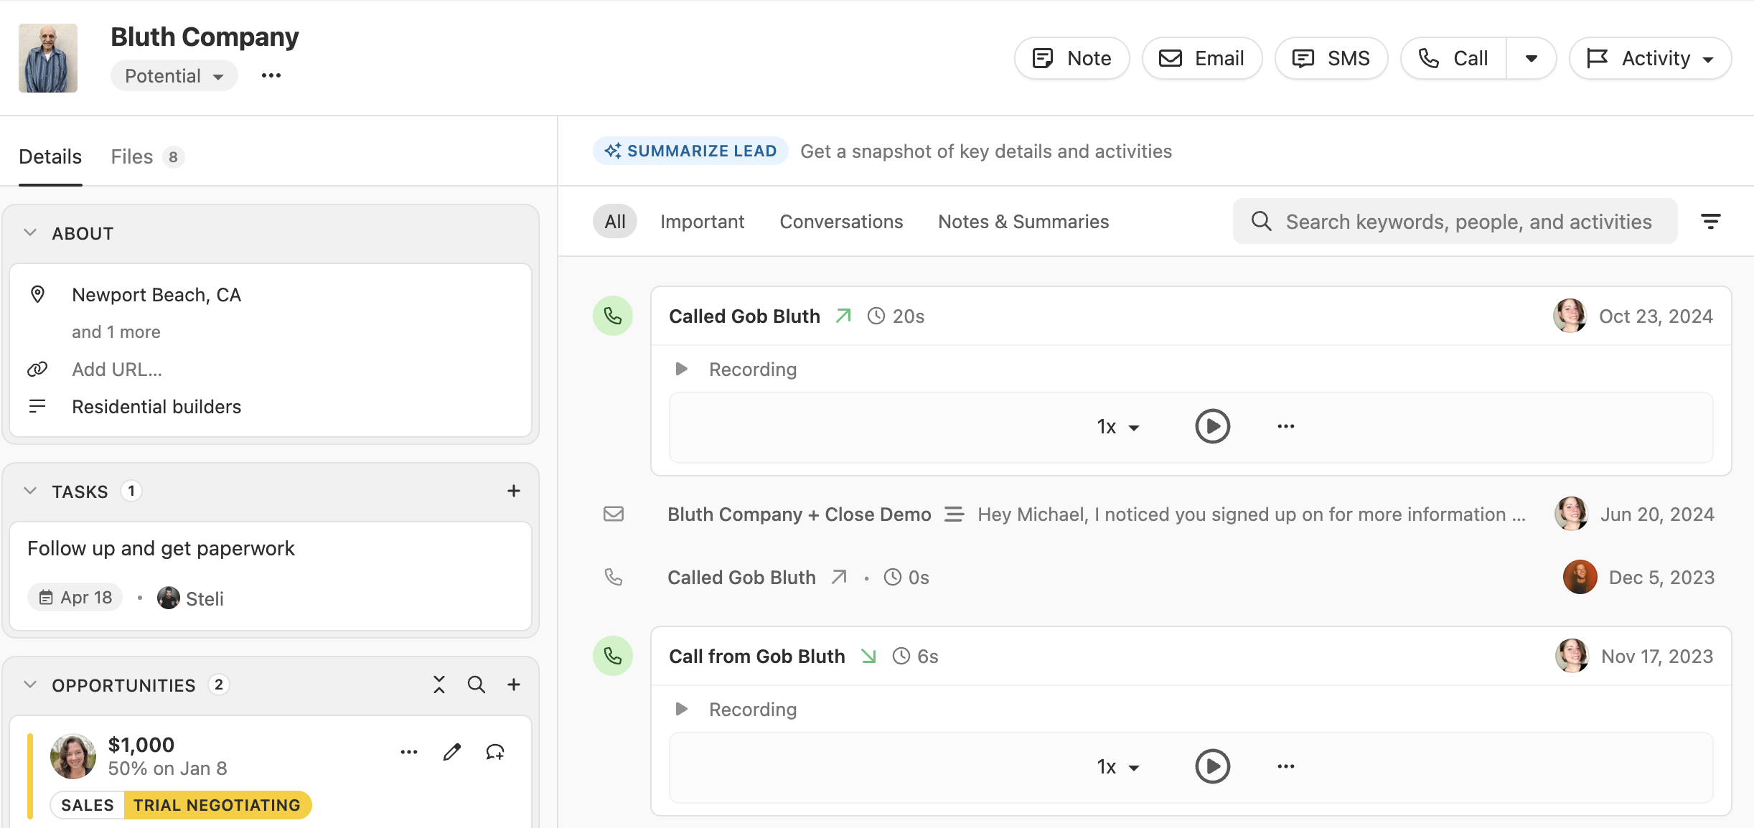The image size is (1754, 828).
Task: Collapse the Opportunities section
Action: (30, 684)
